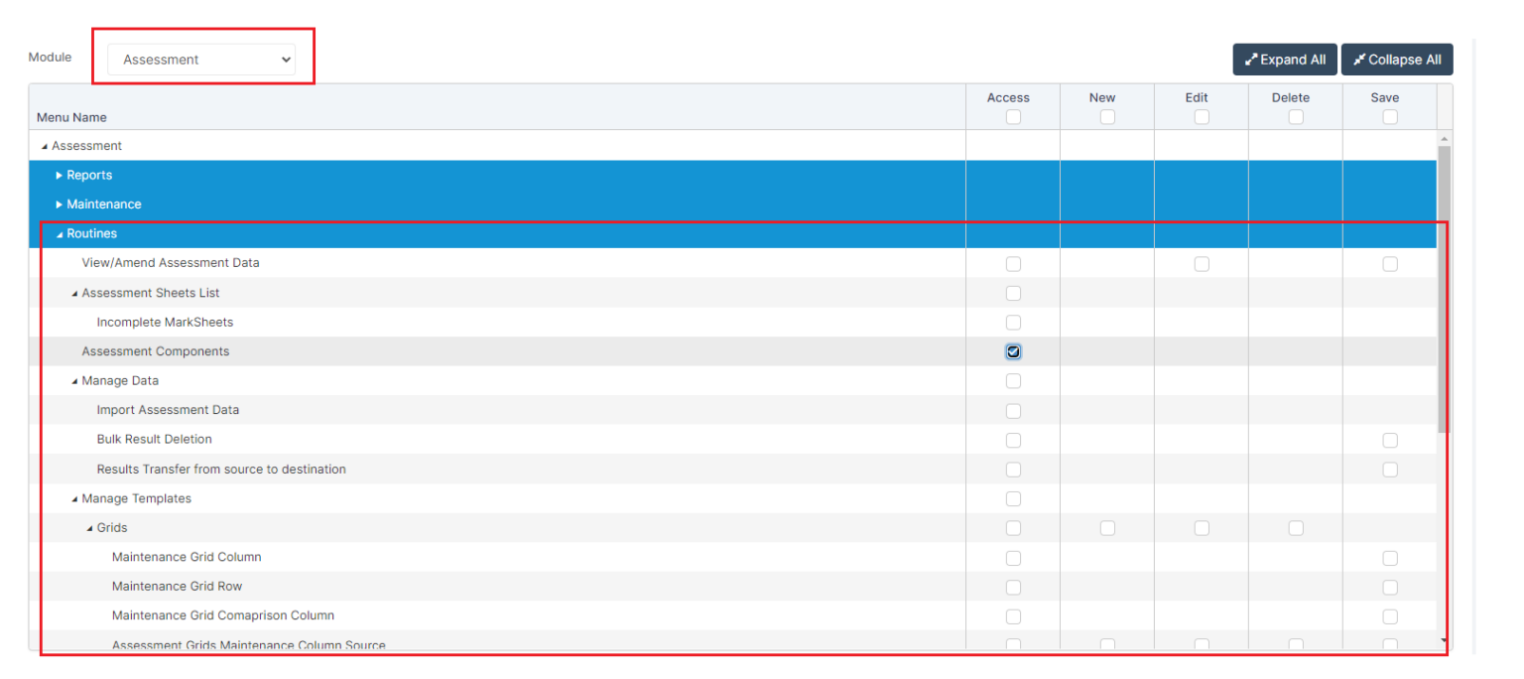Image resolution: width=1524 pixels, height=679 pixels.
Task: Check the Edit column header checkbox
Action: [x=1201, y=116]
